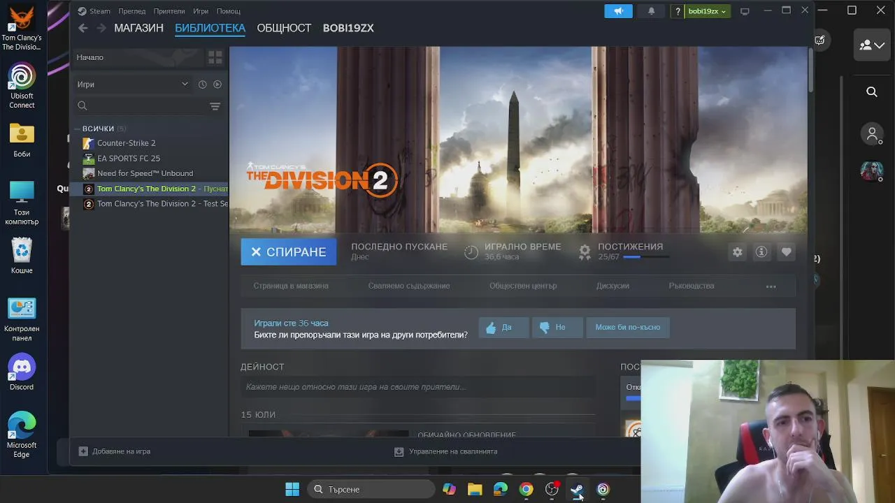This screenshot has height=503, width=895.
Task: Open Google Chrome from the taskbar
Action: [x=526, y=489]
